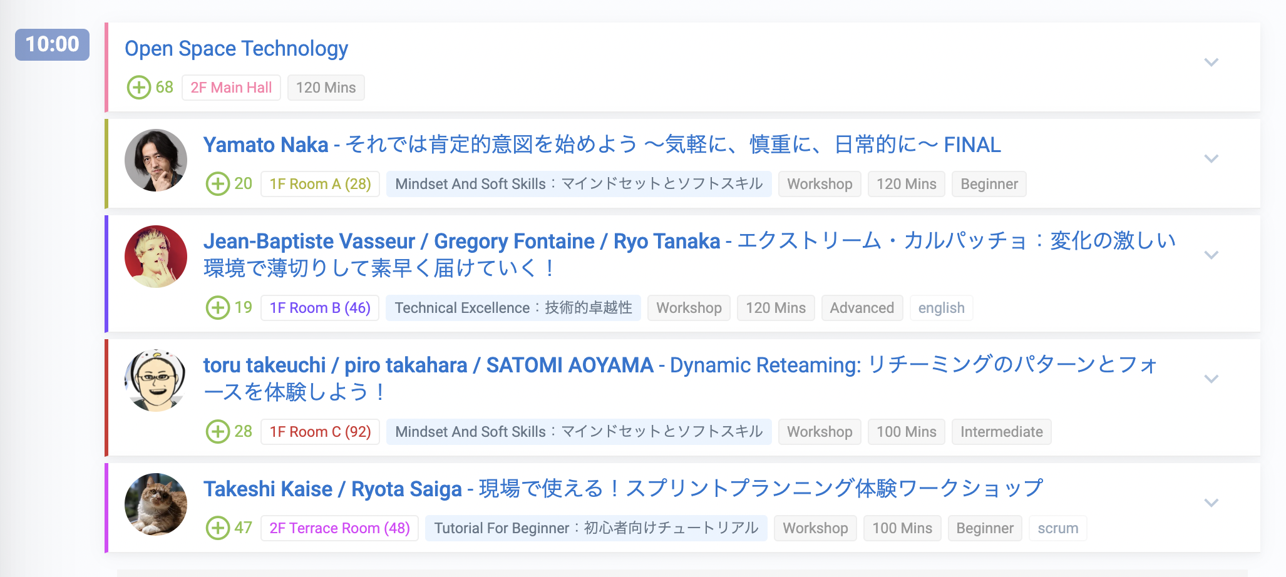
Task: Open the Jean-Baptiste Vasseur carpaccio session title
Action: point(689,255)
